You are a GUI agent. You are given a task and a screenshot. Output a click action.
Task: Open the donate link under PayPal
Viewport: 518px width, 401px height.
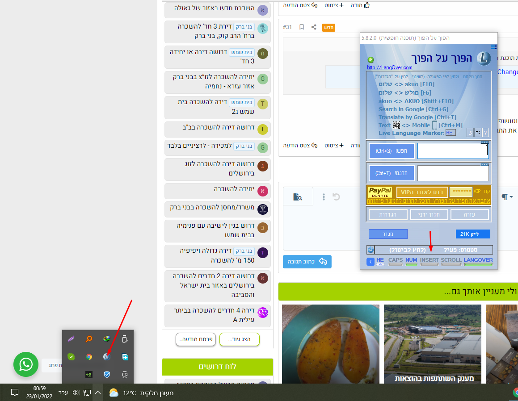(x=429, y=200)
